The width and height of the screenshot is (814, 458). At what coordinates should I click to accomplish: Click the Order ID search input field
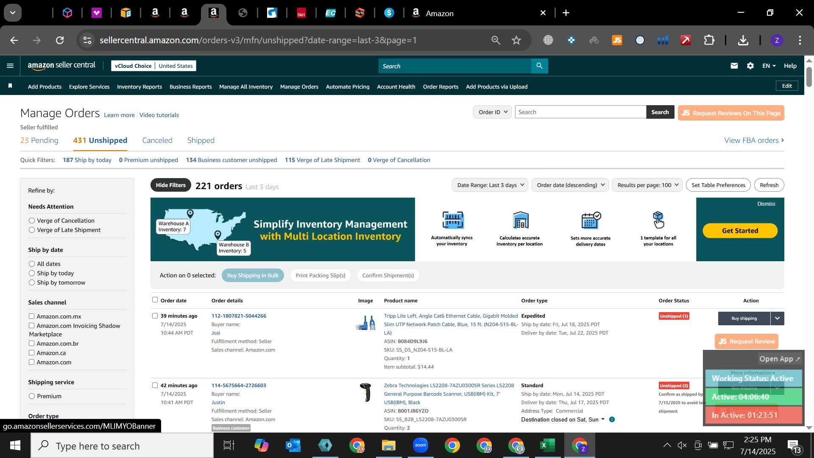[x=580, y=112]
